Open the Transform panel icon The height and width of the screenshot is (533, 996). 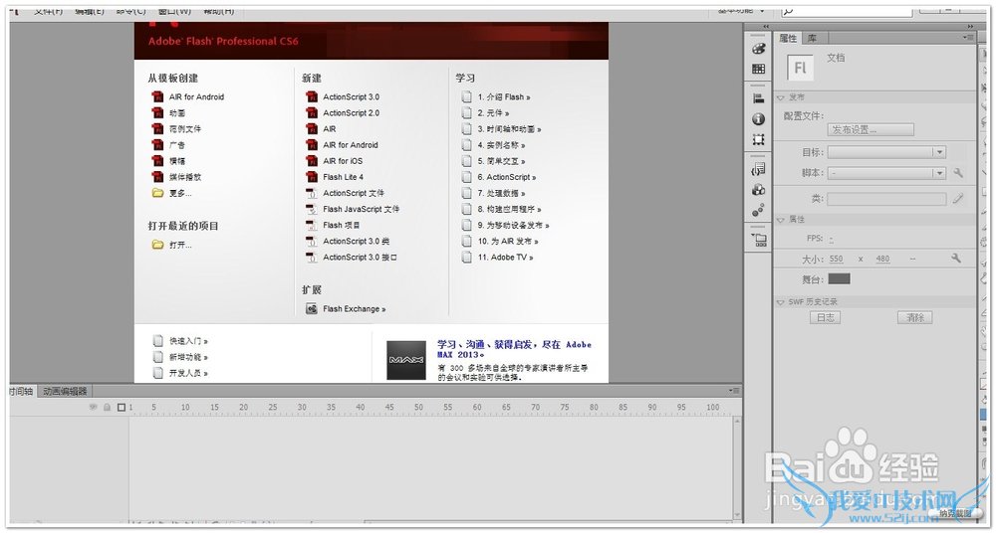[758, 139]
